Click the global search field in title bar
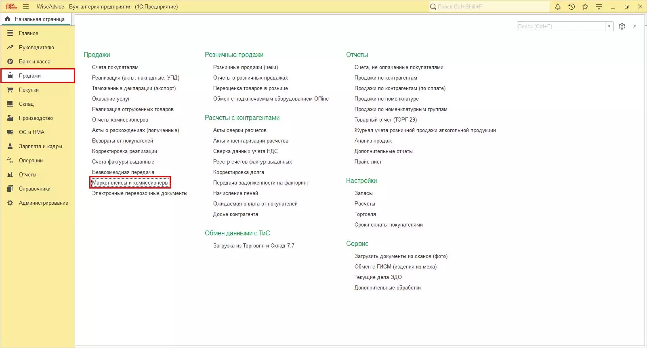 (x=489, y=6)
